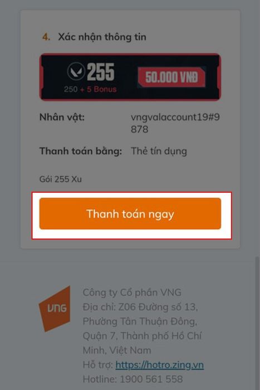
Task: Click the Thẻ tín dụng payment method
Action: click(159, 151)
